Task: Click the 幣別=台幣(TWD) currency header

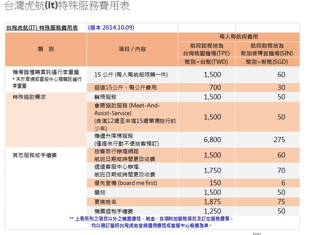Action: click(206, 62)
